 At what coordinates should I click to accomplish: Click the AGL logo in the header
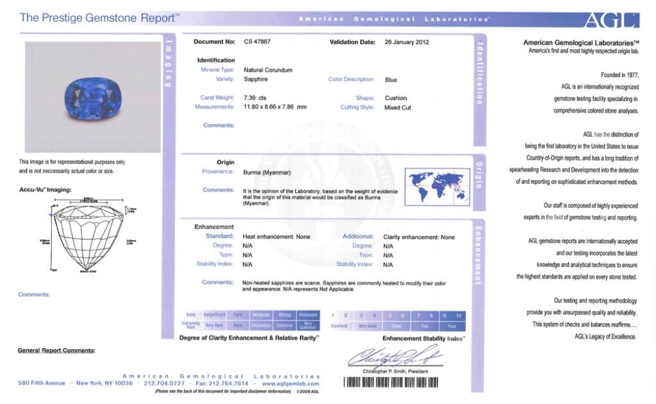[612, 20]
